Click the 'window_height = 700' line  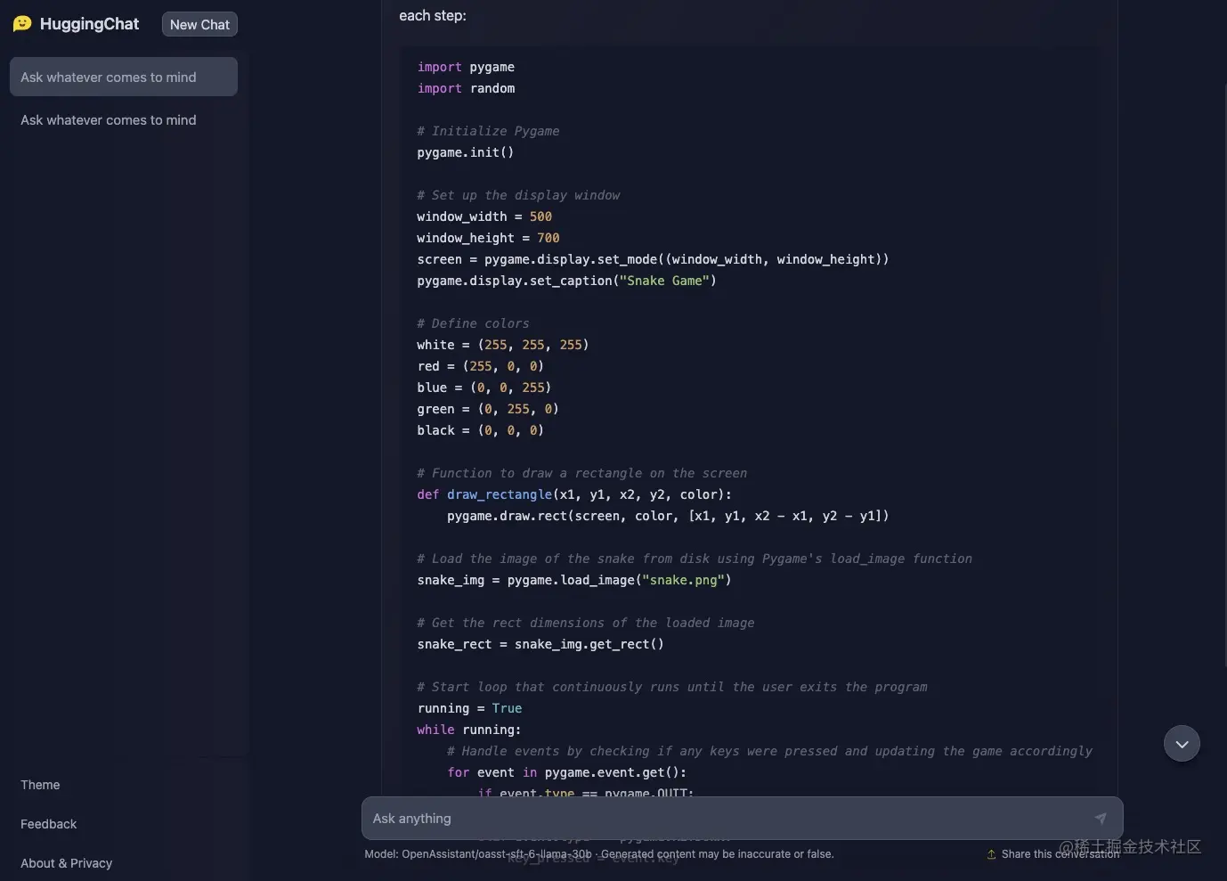click(488, 238)
